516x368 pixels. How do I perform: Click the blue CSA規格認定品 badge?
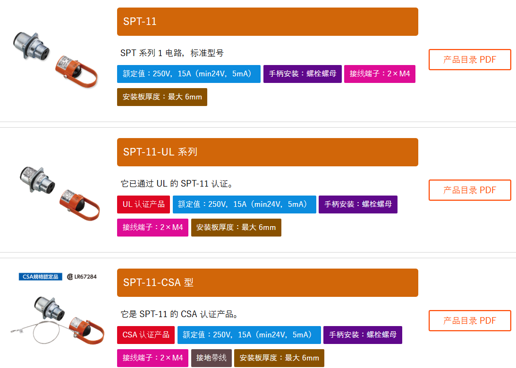[41, 277]
